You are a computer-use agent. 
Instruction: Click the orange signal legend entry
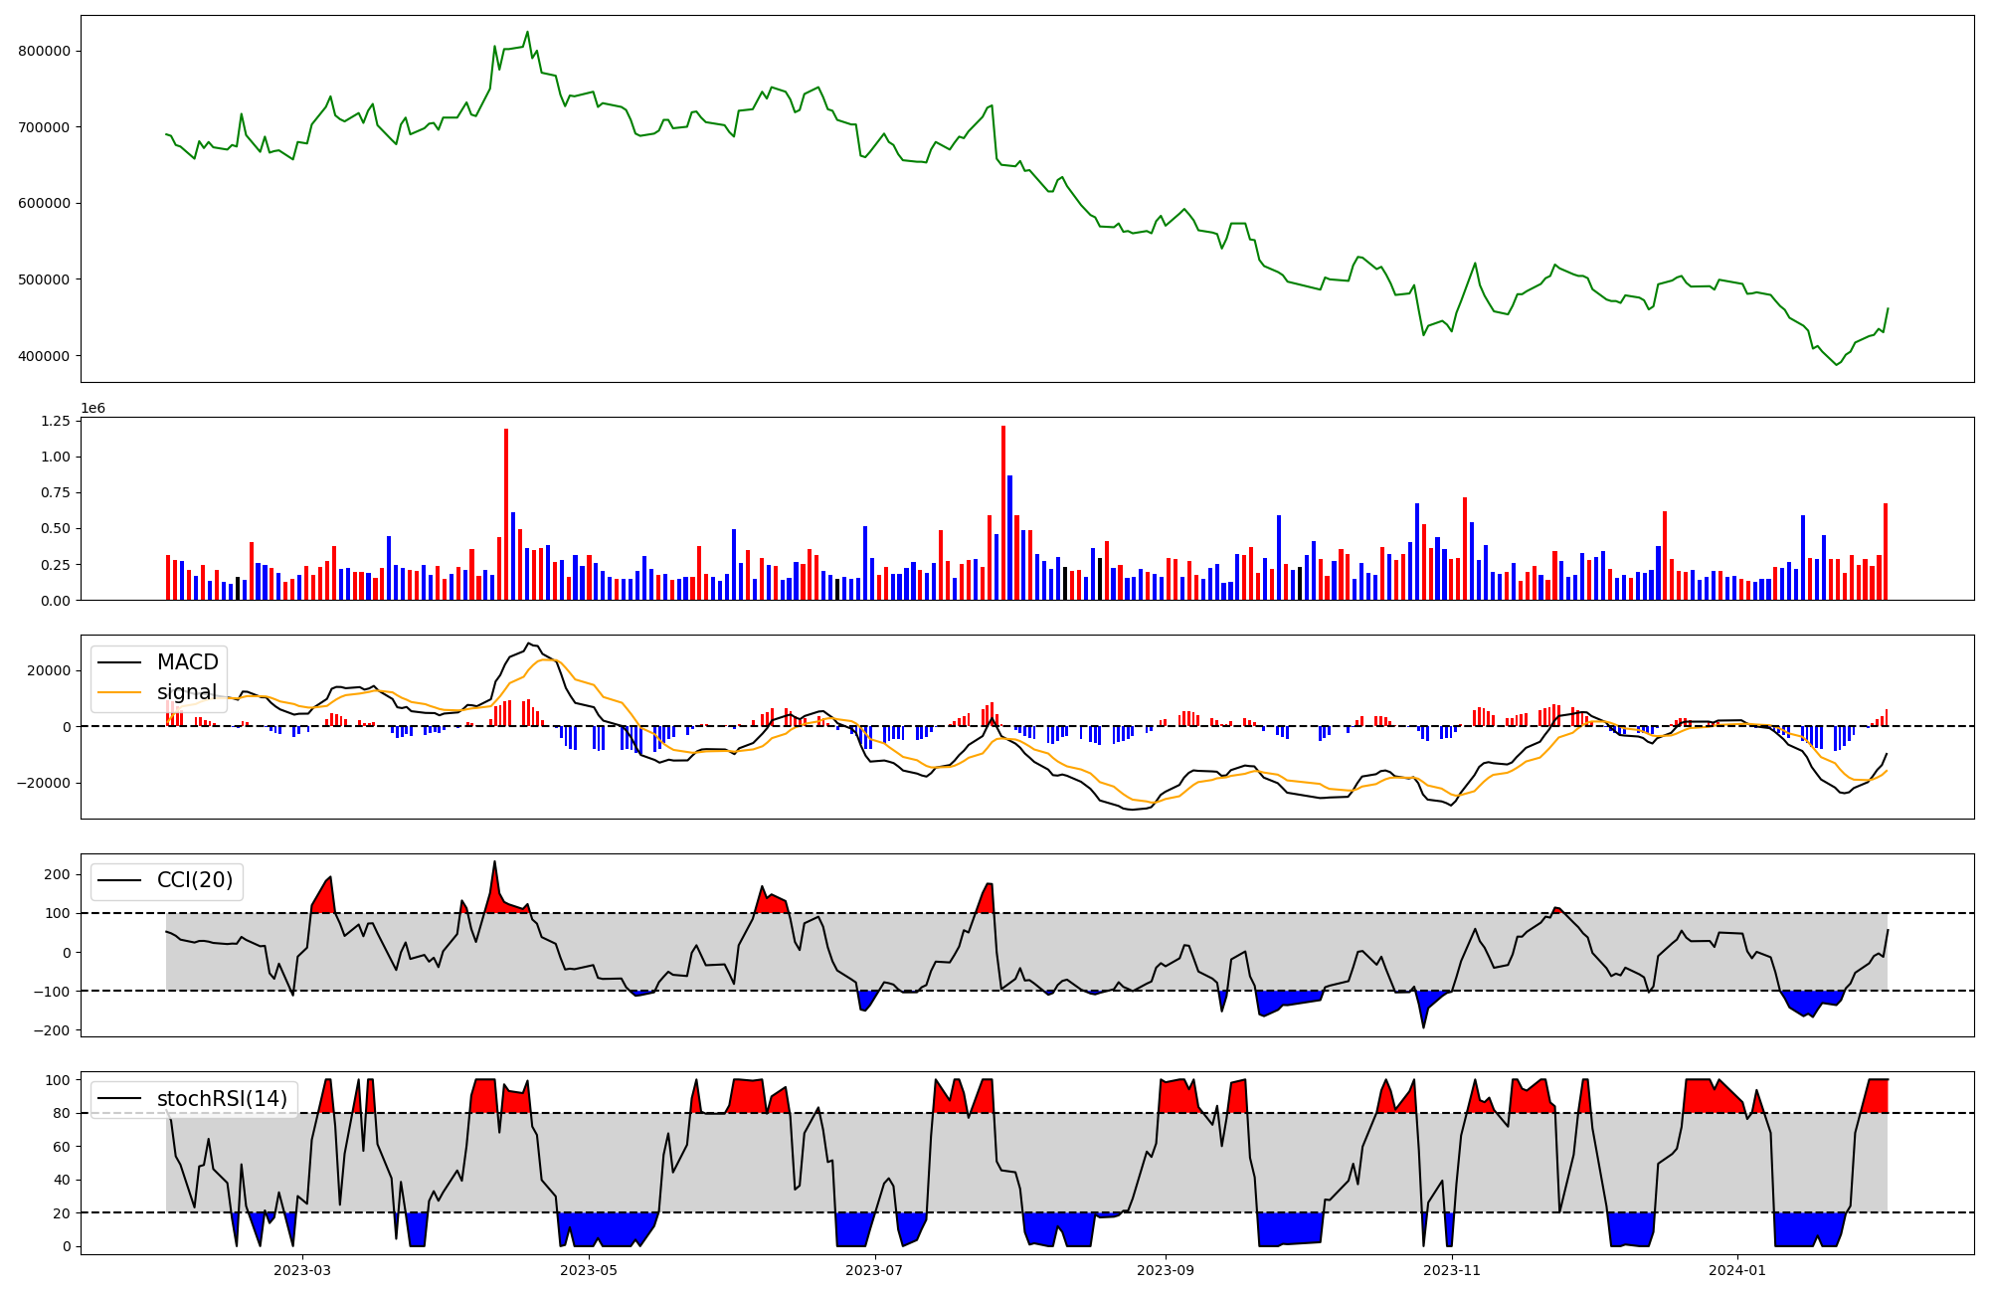pos(186,692)
